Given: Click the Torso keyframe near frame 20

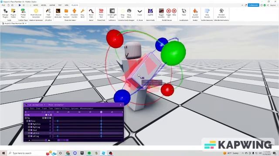Looking at the screenshot, I should 58,121.
